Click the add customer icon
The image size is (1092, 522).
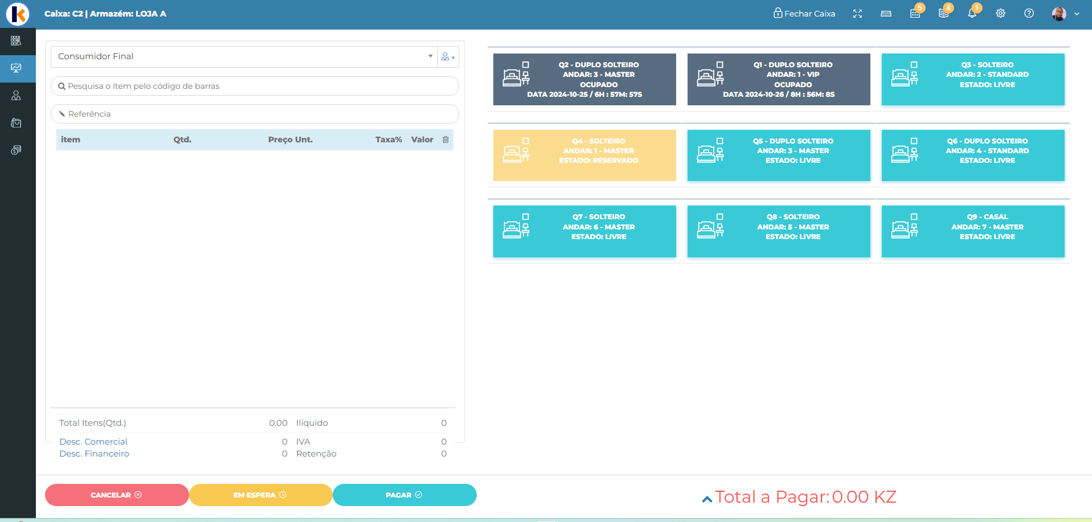tap(448, 57)
